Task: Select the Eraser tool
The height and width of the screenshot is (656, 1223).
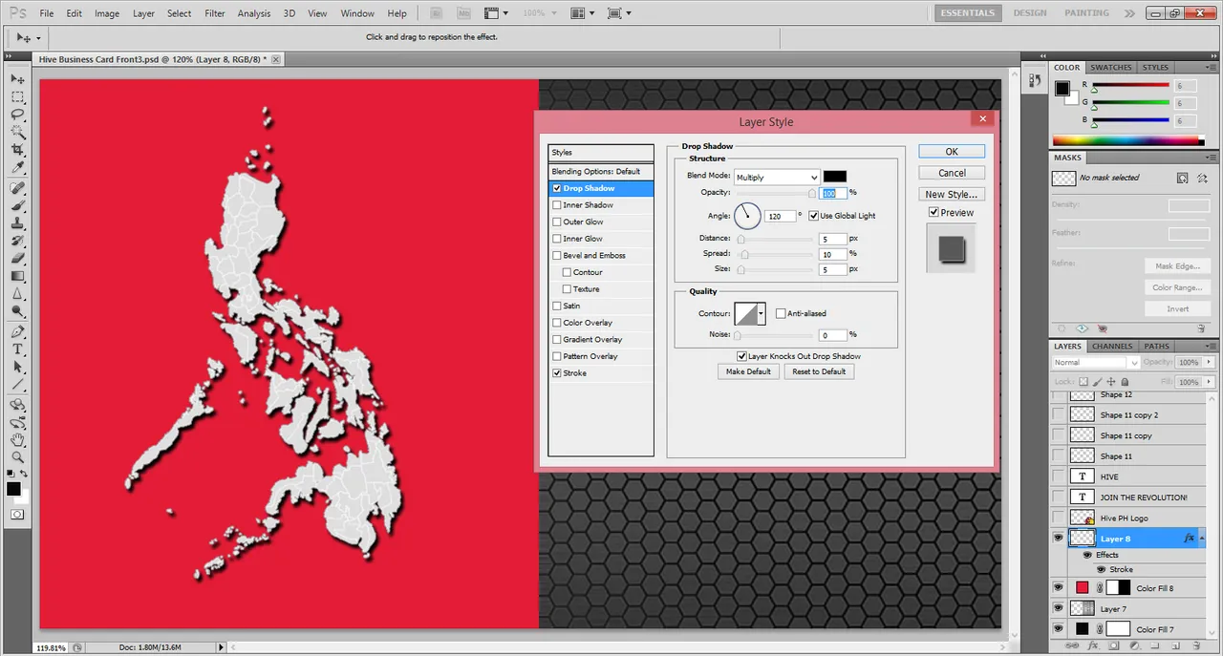Action: pyautogui.click(x=17, y=259)
